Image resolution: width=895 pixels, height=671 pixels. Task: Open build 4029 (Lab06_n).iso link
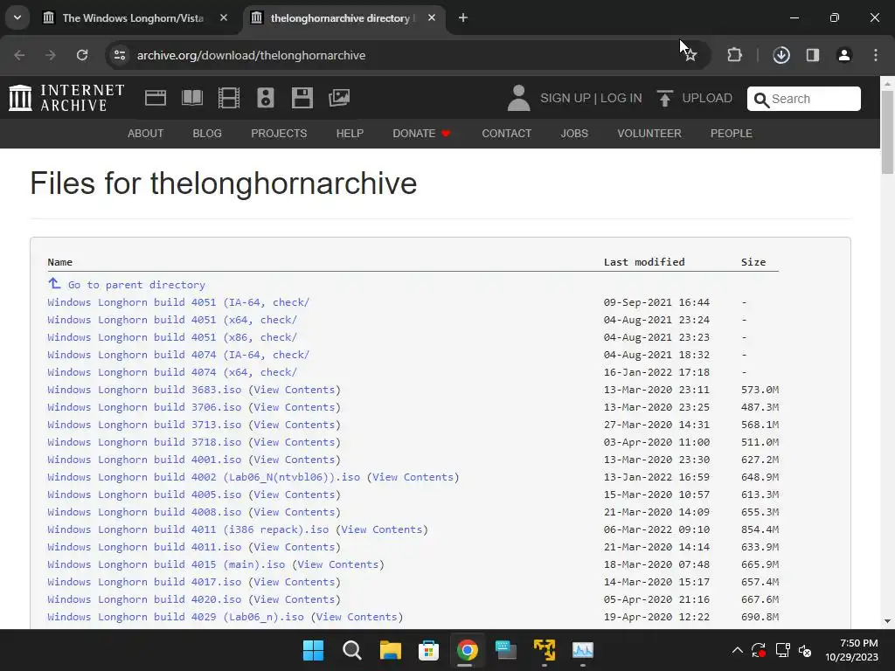pyautogui.click(x=175, y=617)
